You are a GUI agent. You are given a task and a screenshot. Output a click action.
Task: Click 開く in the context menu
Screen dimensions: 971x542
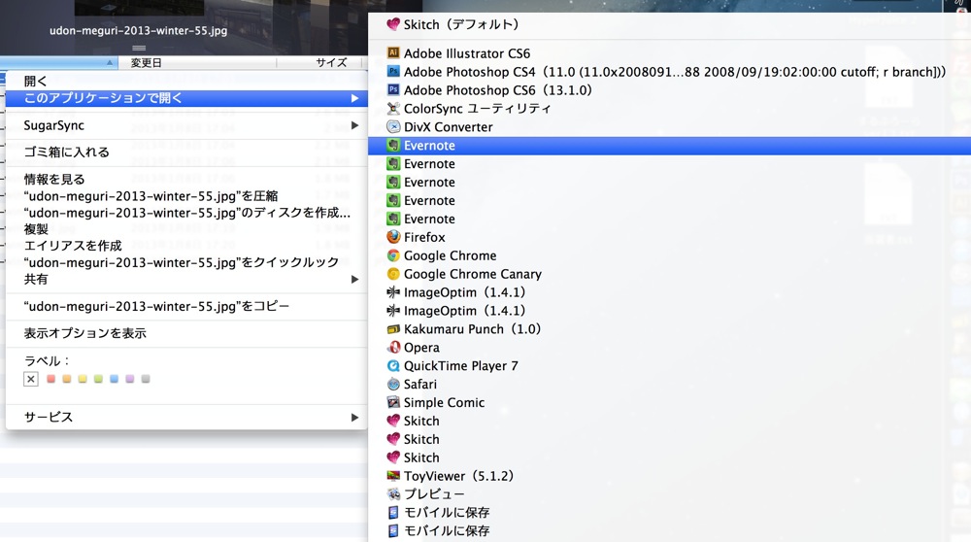pyautogui.click(x=35, y=82)
